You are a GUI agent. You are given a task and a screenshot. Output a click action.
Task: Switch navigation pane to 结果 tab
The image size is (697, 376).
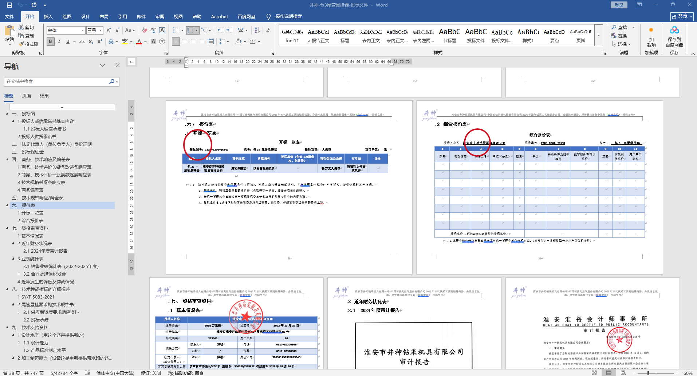44,96
